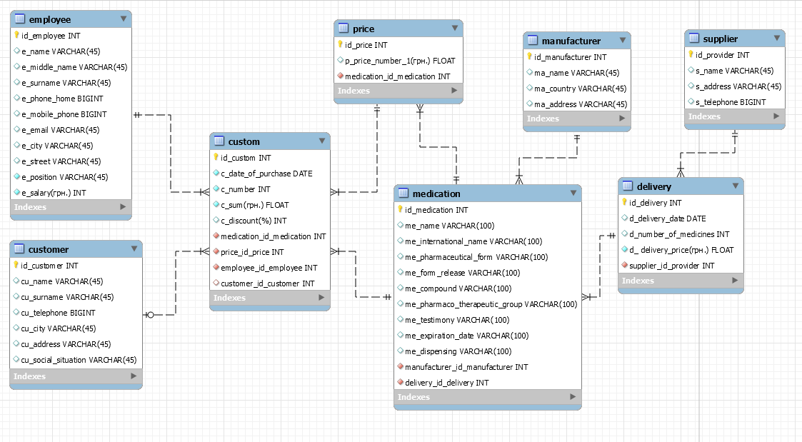Click red diamond beside price_id_price
Viewport: 802px width, 442px height.
[216, 251]
